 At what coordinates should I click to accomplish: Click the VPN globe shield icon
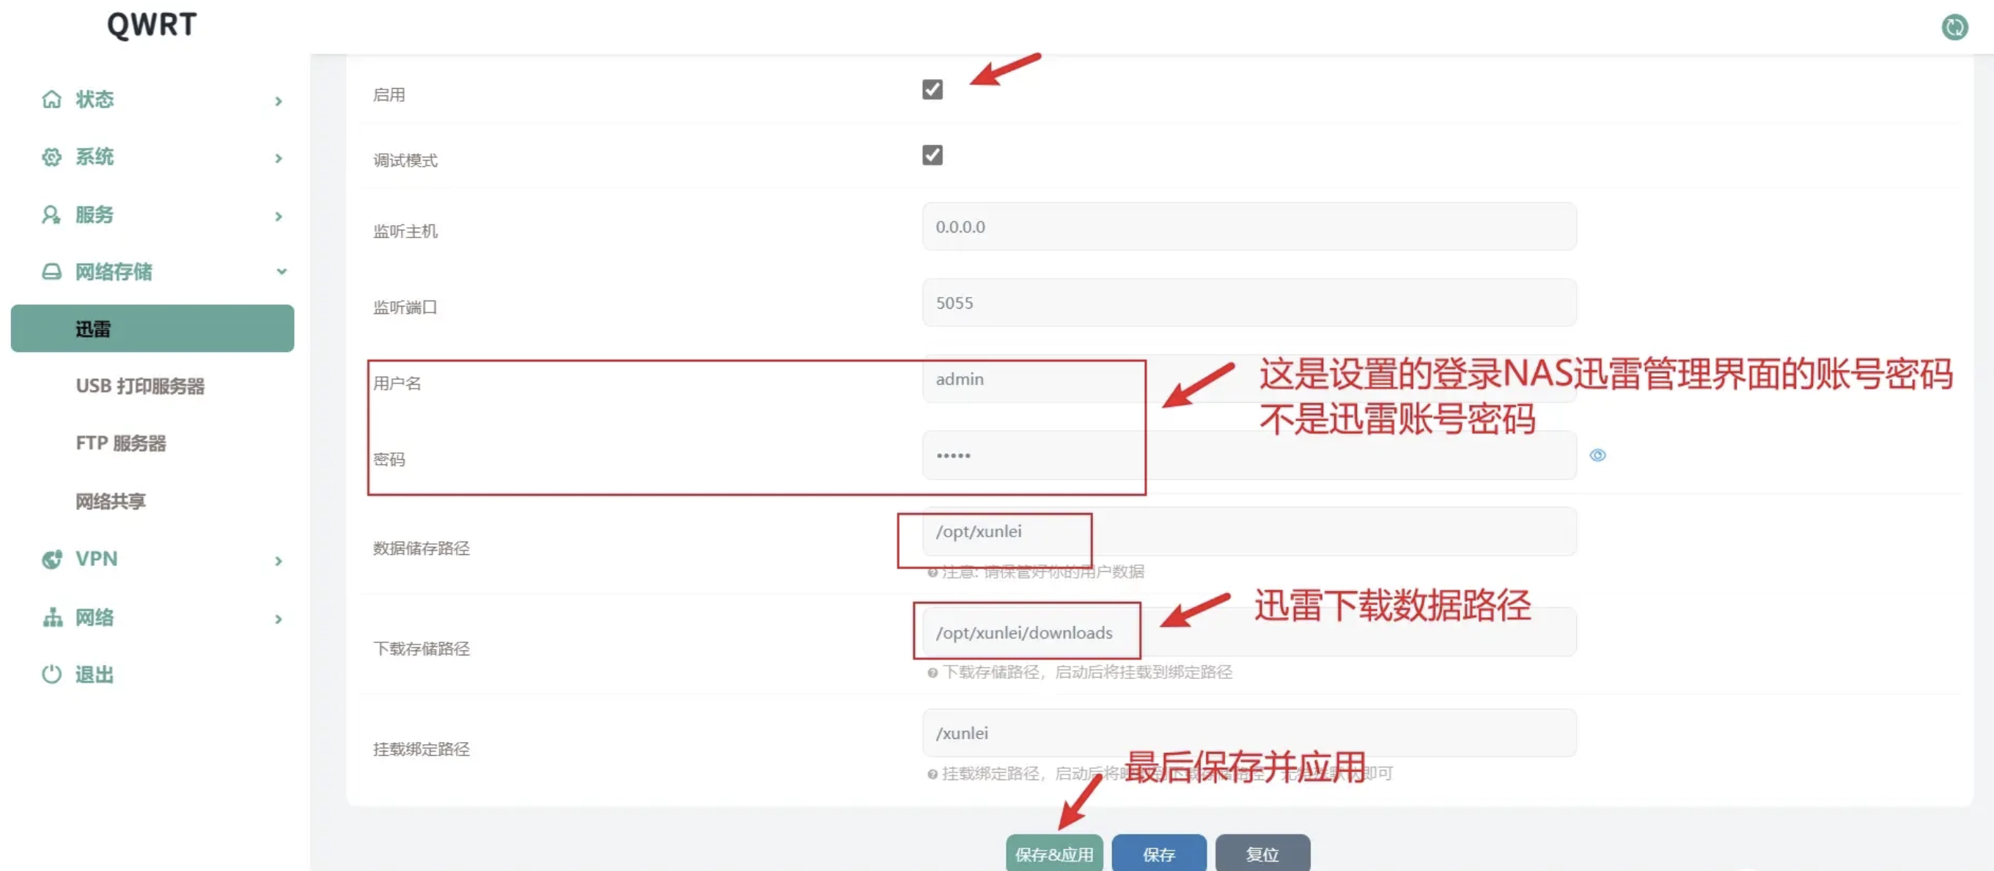[51, 559]
